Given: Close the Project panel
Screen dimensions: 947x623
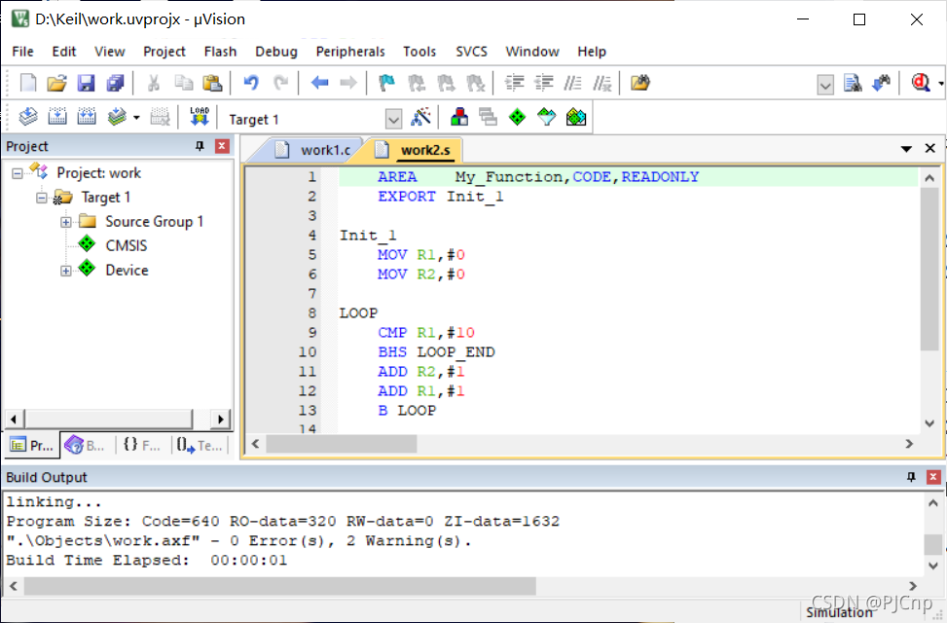Looking at the screenshot, I should pyautogui.click(x=222, y=146).
